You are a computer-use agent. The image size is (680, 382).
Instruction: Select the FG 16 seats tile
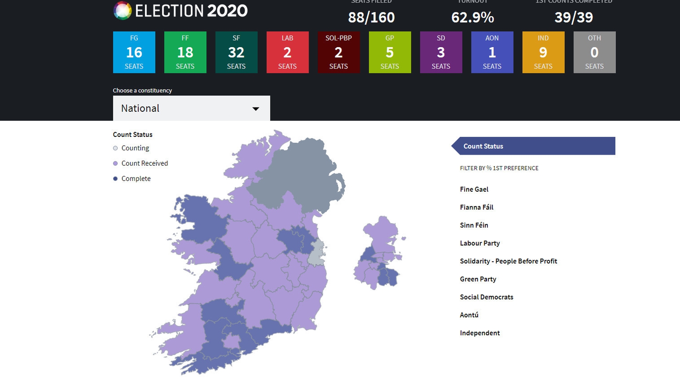(x=134, y=52)
